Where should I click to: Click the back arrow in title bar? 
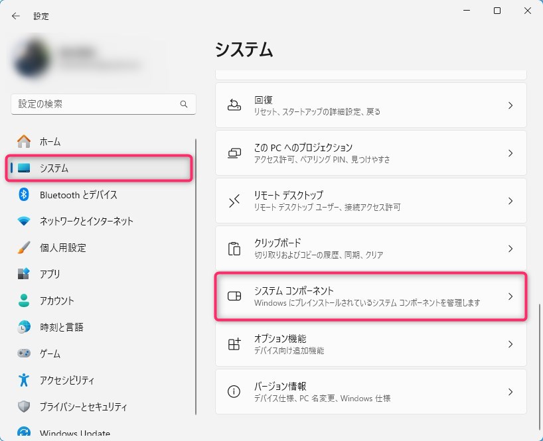tap(16, 16)
